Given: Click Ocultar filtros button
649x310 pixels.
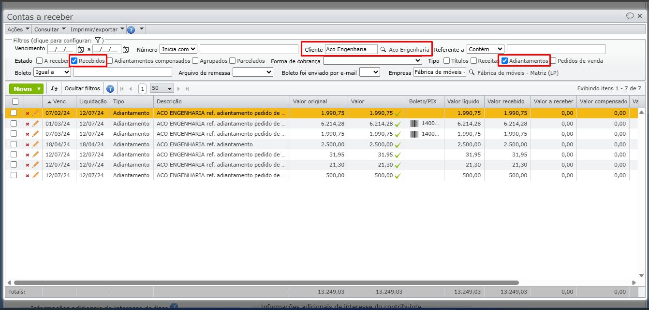Looking at the screenshot, I should point(82,89).
